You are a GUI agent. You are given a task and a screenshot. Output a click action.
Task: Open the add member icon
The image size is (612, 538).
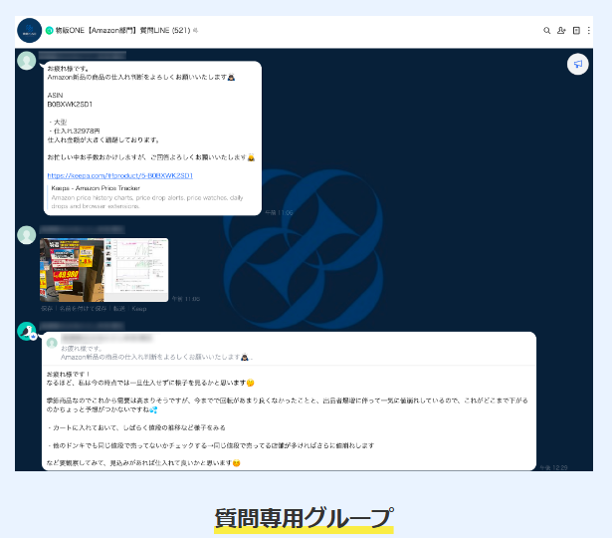pos(562,31)
